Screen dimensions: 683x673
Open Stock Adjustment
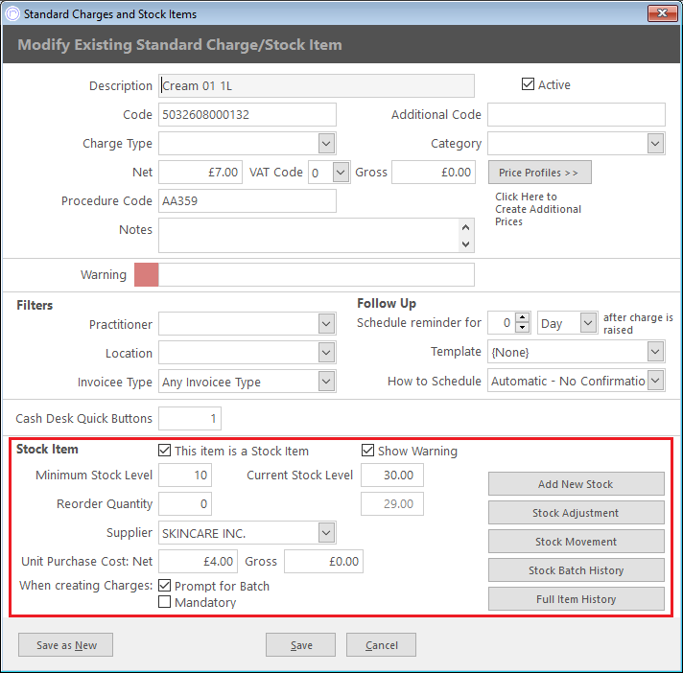pos(576,512)
